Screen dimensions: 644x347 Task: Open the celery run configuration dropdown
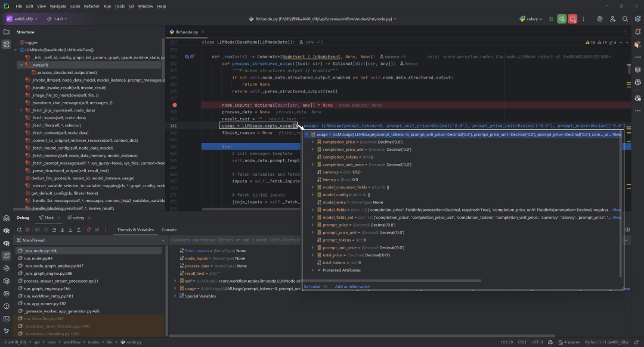[x=531, y=19]
